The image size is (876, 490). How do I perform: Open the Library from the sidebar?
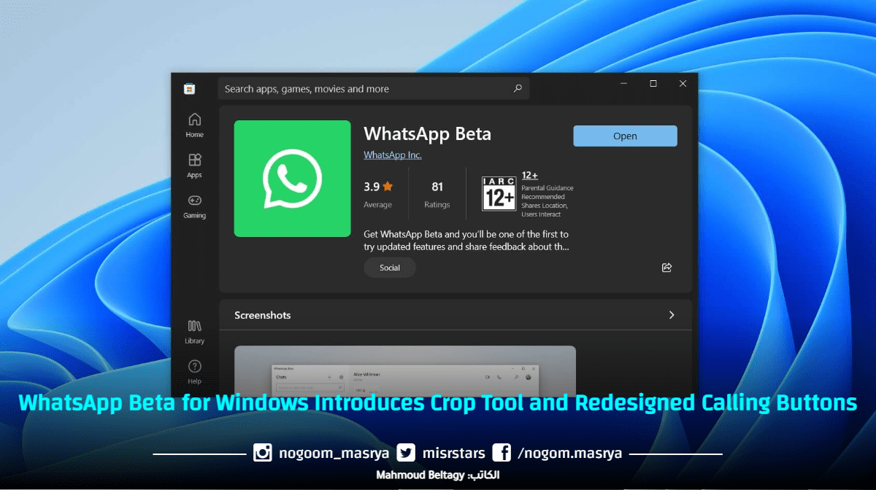[x=194, y=332]
